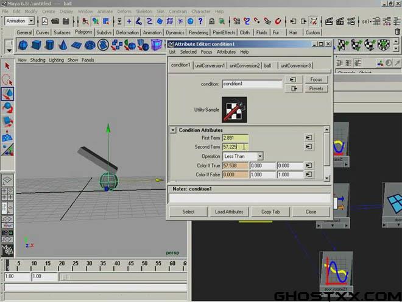This screenshot has height=302, width=402.
Task: Open the Attributes menu in Attribute Editor
Action: pyautogui.click(x=226, y=52)
